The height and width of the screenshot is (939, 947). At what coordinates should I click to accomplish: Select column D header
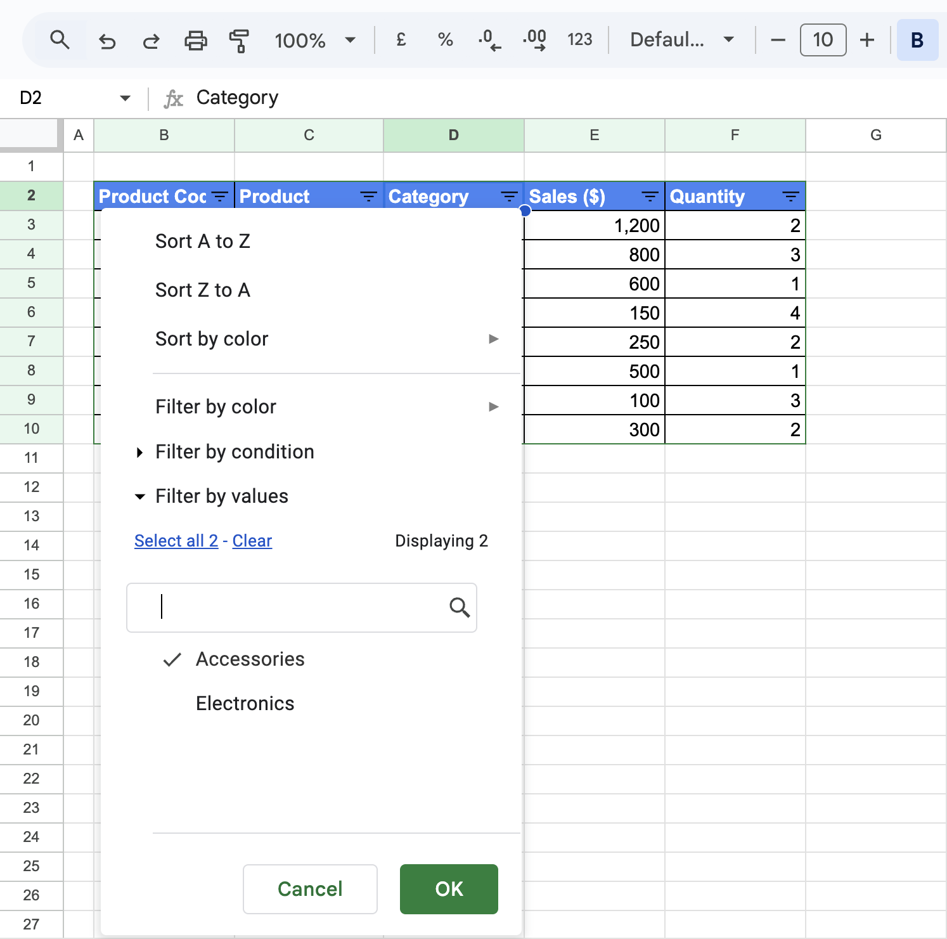pos(454,135)
